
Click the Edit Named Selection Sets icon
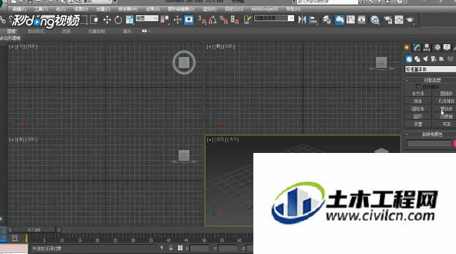248,20
